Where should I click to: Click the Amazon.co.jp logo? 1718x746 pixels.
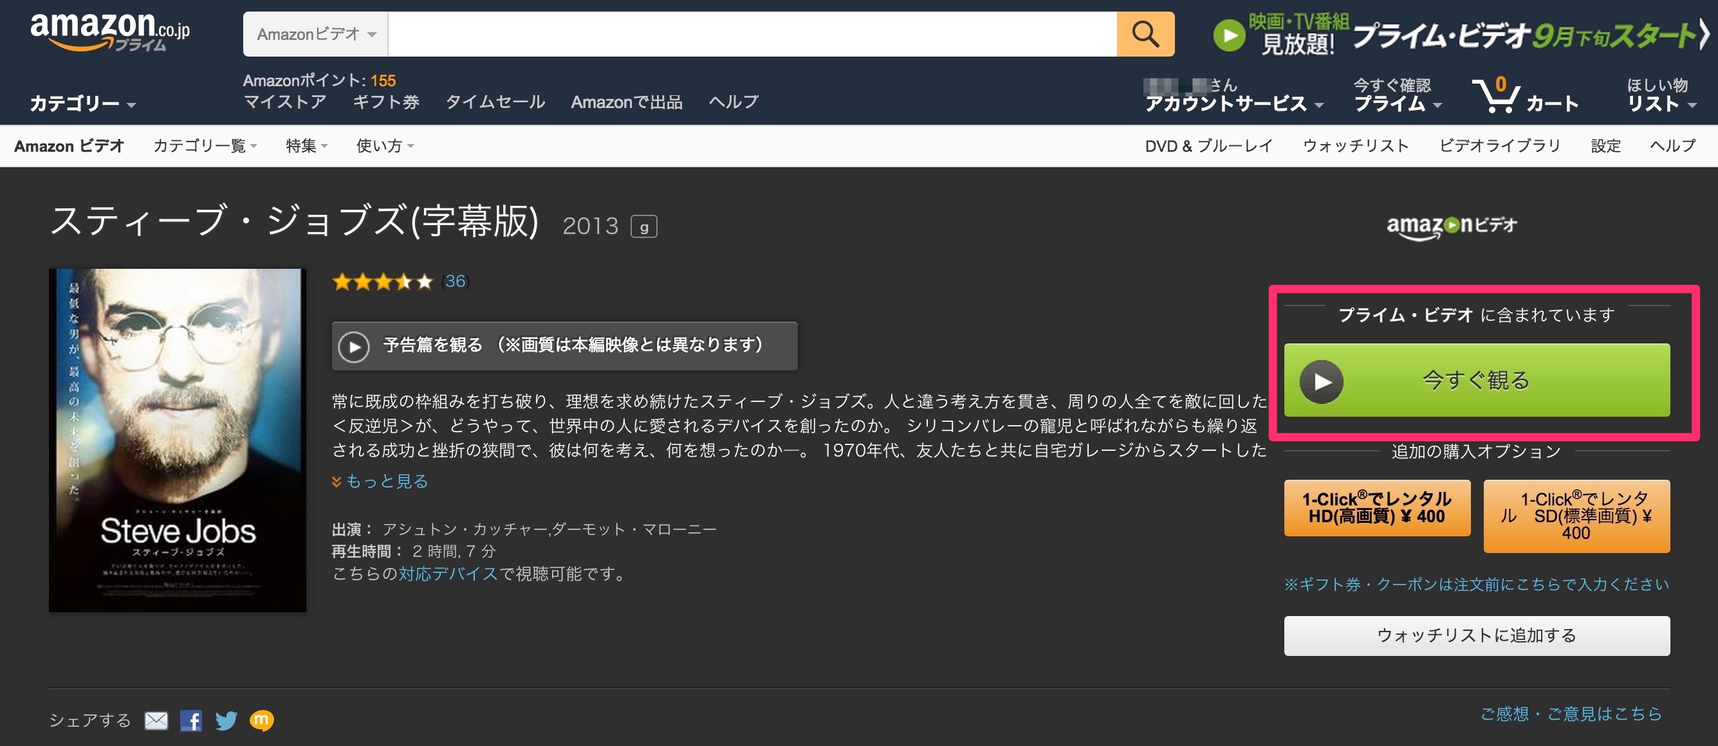pos(110,32)
